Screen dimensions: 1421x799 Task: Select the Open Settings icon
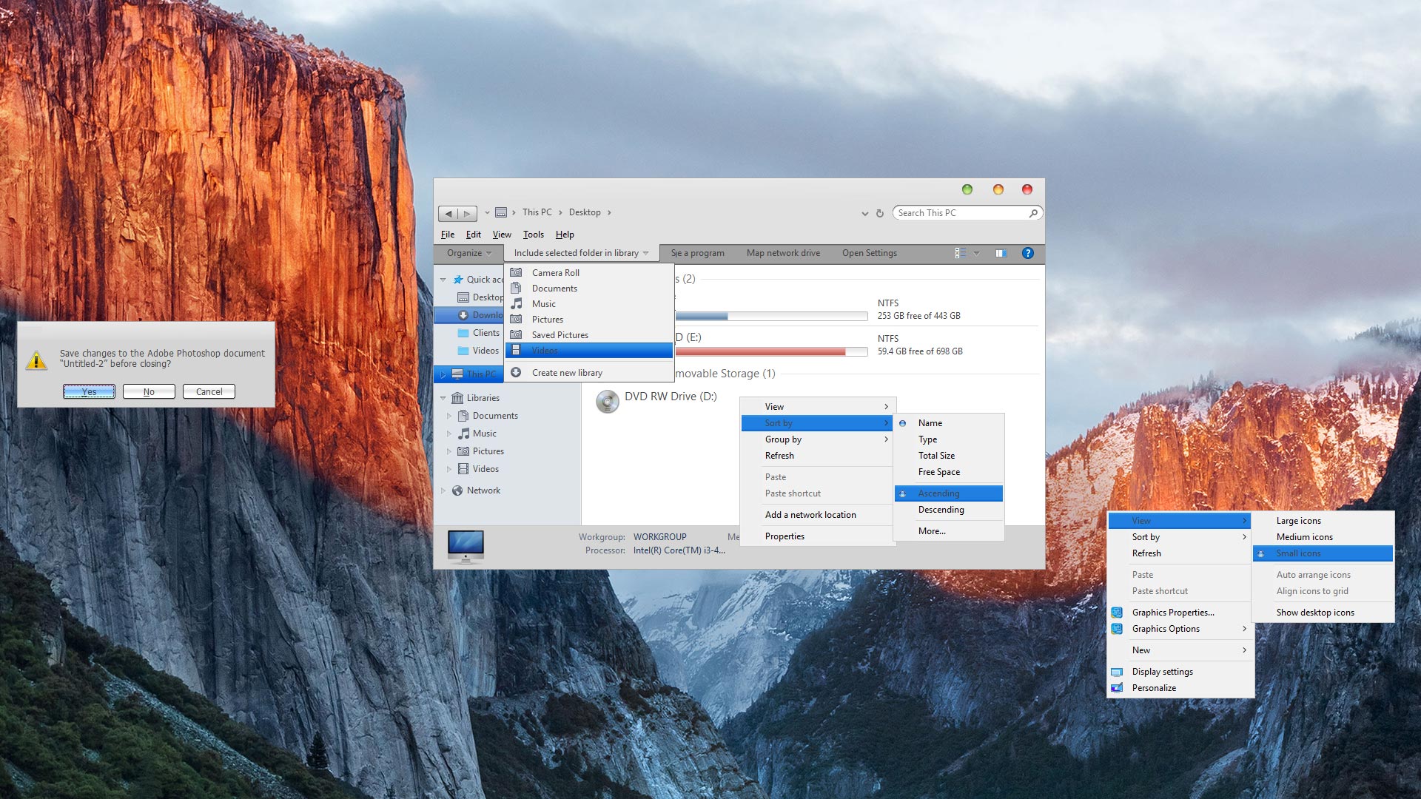tap(869, 253)
